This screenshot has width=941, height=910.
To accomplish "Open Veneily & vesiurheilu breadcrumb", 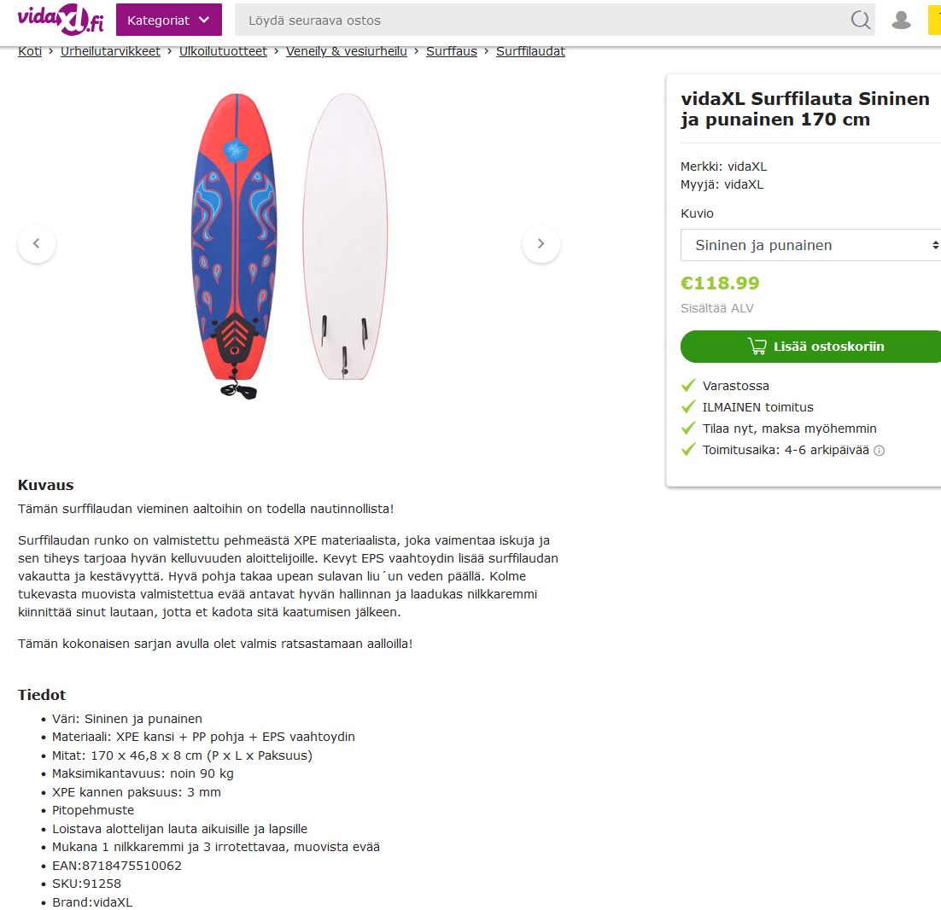I will tap(347, 51).
